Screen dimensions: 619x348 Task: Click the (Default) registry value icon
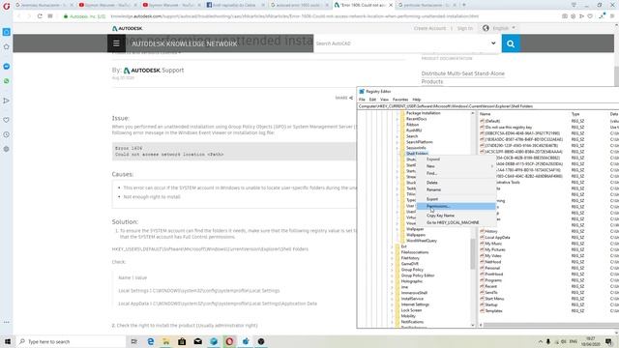point(482,121)
